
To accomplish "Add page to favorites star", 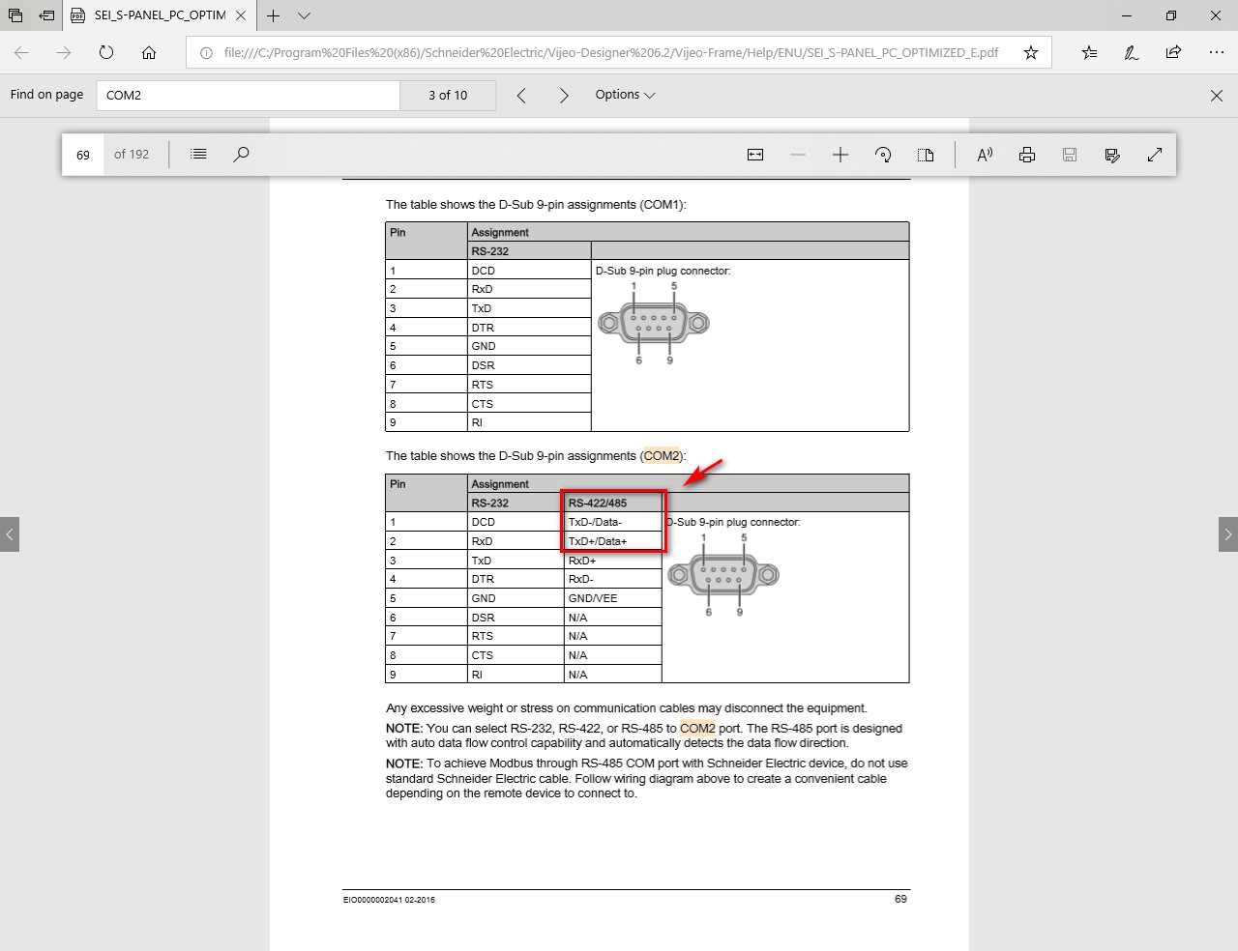I will pos(1031,52).
